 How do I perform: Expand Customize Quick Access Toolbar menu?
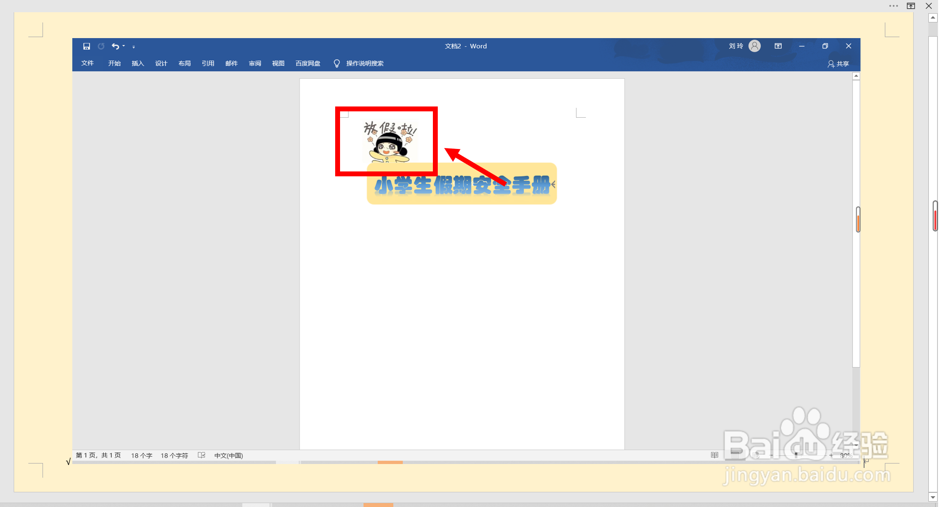(133, 47)
